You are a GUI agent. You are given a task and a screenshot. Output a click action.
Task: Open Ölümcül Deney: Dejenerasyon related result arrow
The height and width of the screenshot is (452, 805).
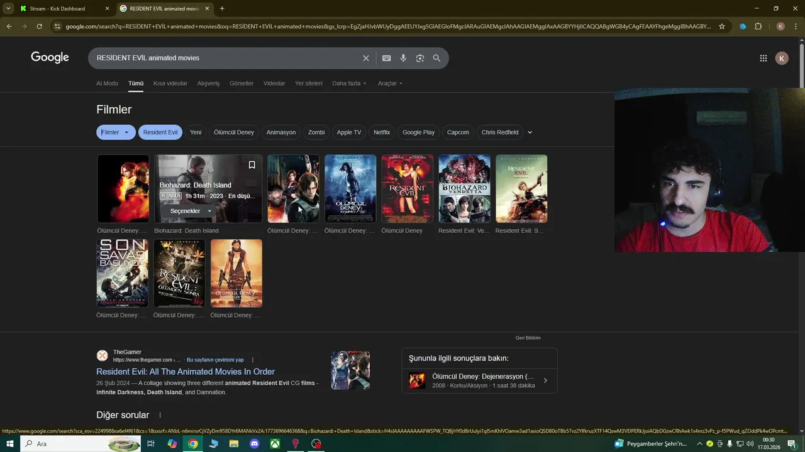pyautogui.click(x=545, y=380)
